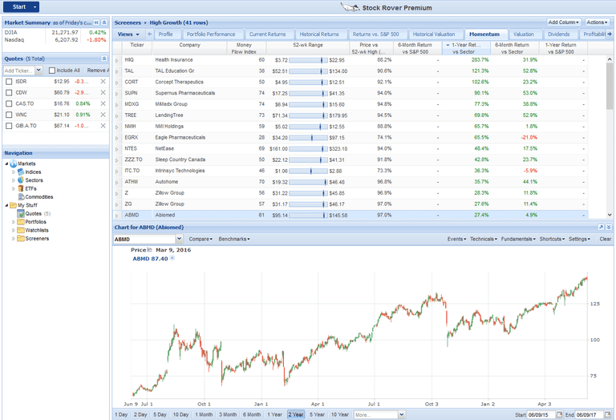Screen dimensions: 616x420
Task: Click the Remove button in Quotes panel
Action: (x=97, y=71)
